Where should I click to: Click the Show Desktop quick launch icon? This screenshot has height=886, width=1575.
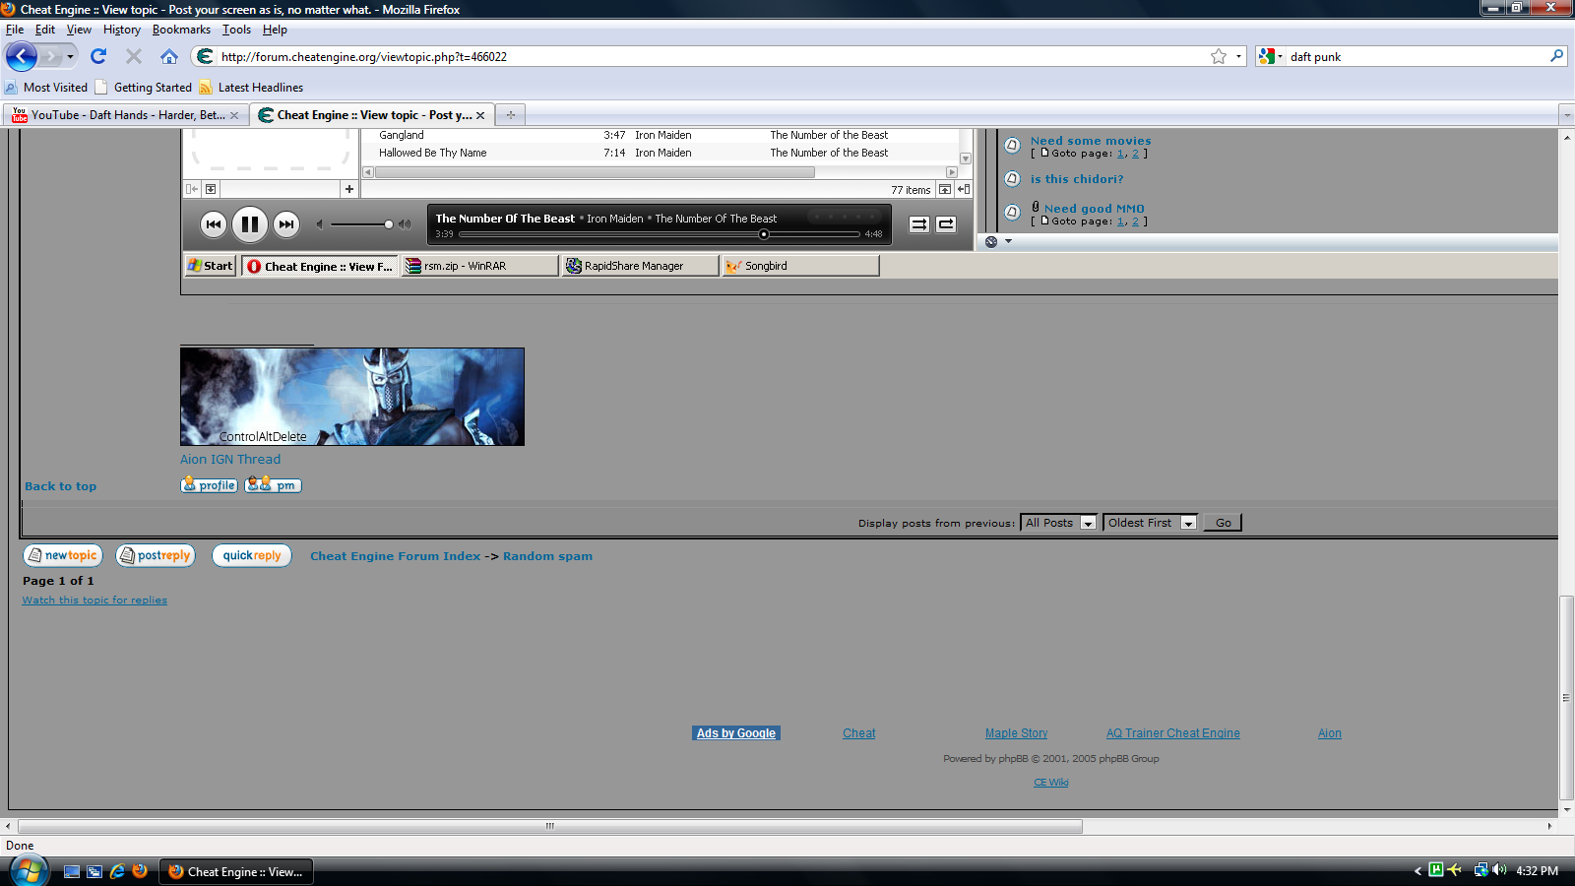pos(72,871)
